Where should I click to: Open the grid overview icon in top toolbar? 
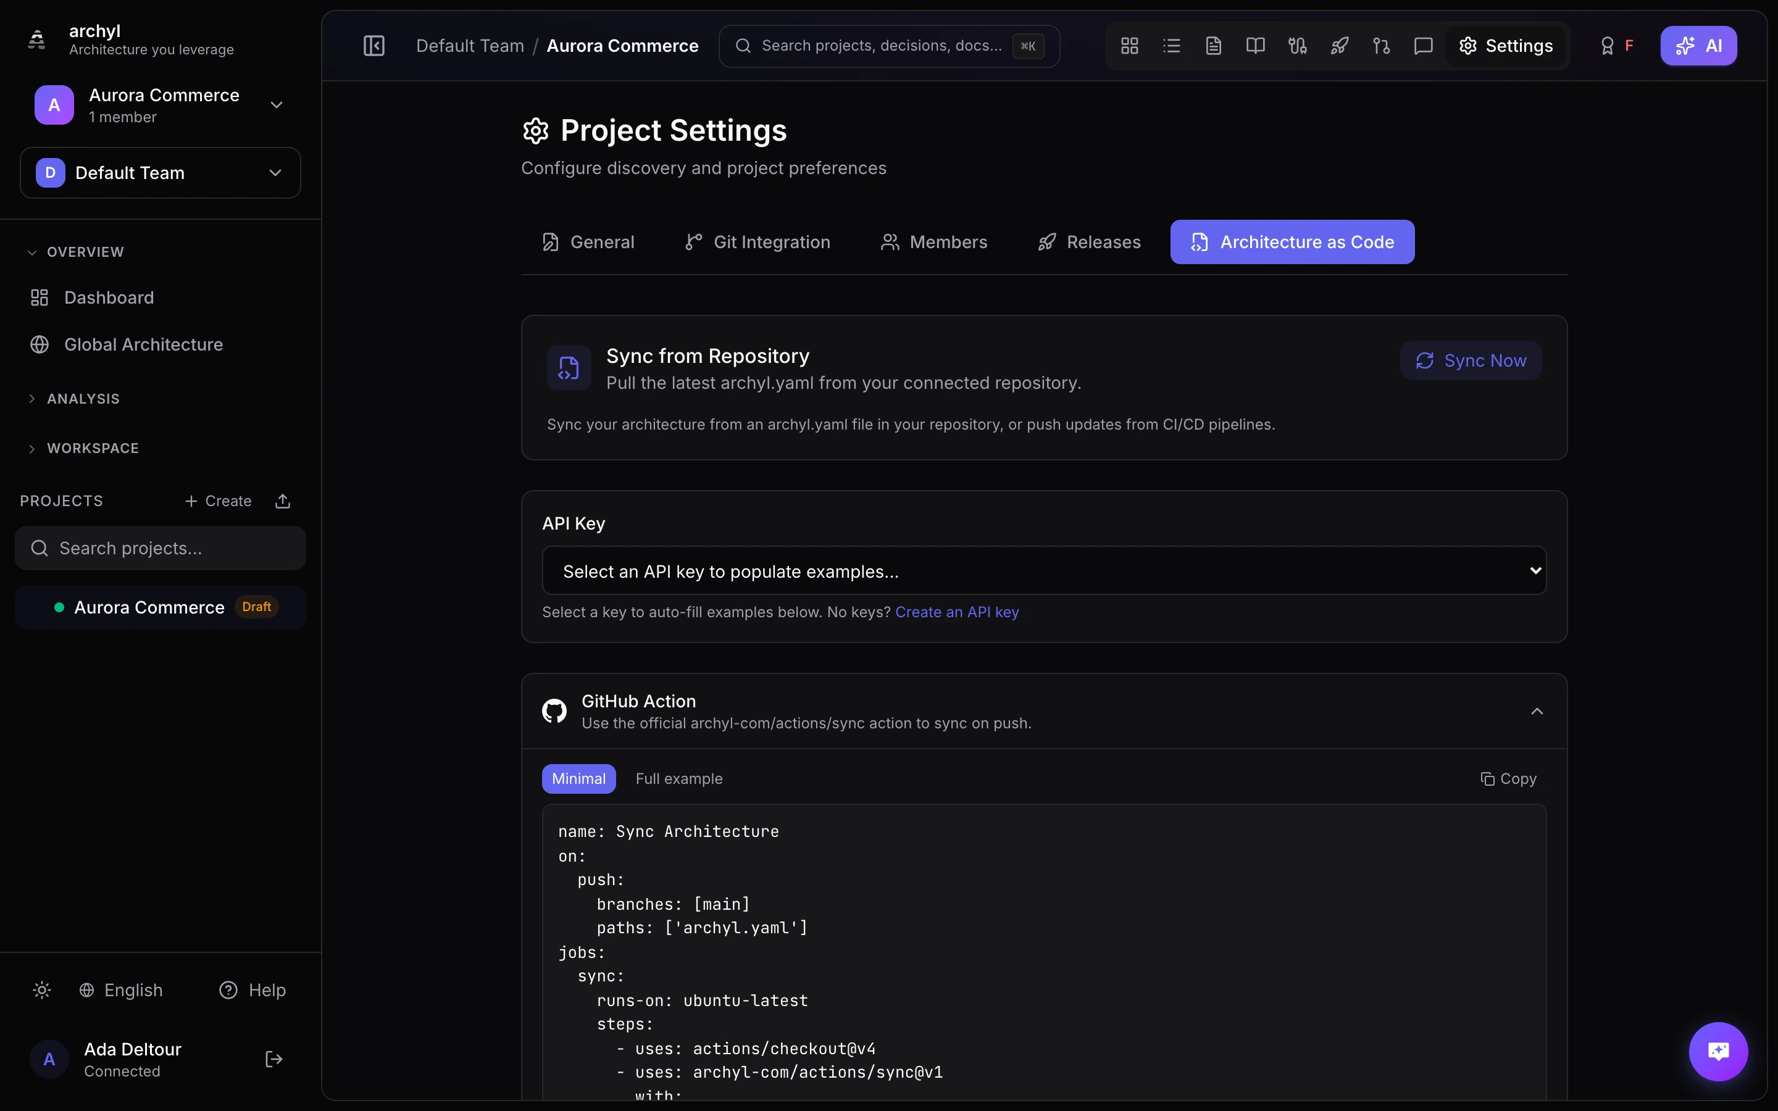coord(1129,46)
